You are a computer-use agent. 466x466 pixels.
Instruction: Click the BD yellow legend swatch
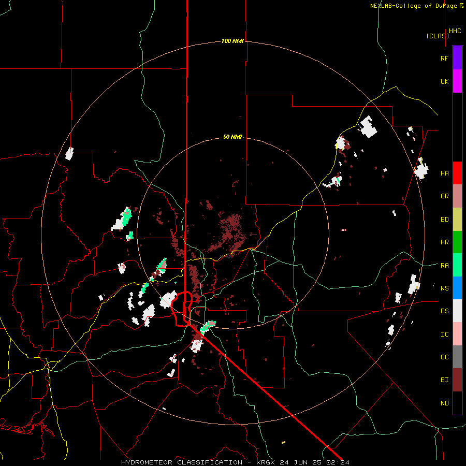(x=457, y=220)
